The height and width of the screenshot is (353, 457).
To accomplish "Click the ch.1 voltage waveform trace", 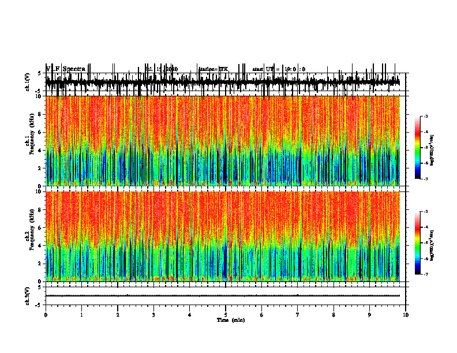I will coord(223,82).
